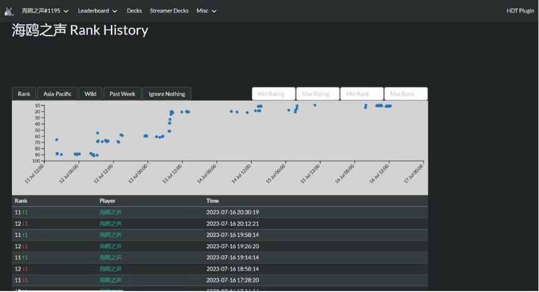Expand the Leaderboard dropdown menu
Image resolution: width=539 pixels, height=292 pixels.
(x=97, y=11)
